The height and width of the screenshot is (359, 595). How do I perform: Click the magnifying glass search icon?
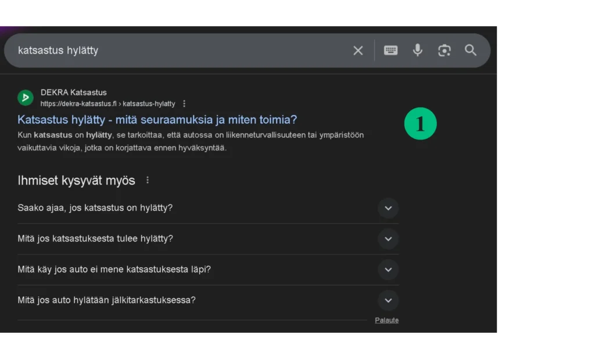pos(471,51)
